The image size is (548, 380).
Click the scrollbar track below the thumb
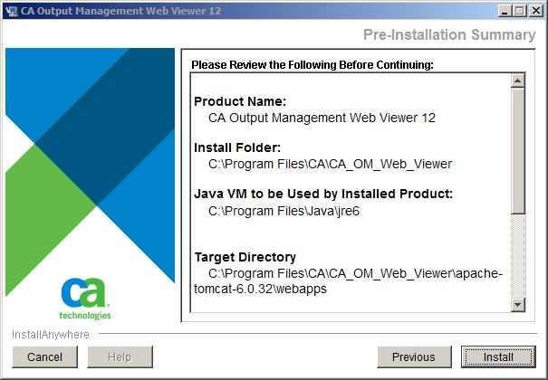click(x=518, y=258)
